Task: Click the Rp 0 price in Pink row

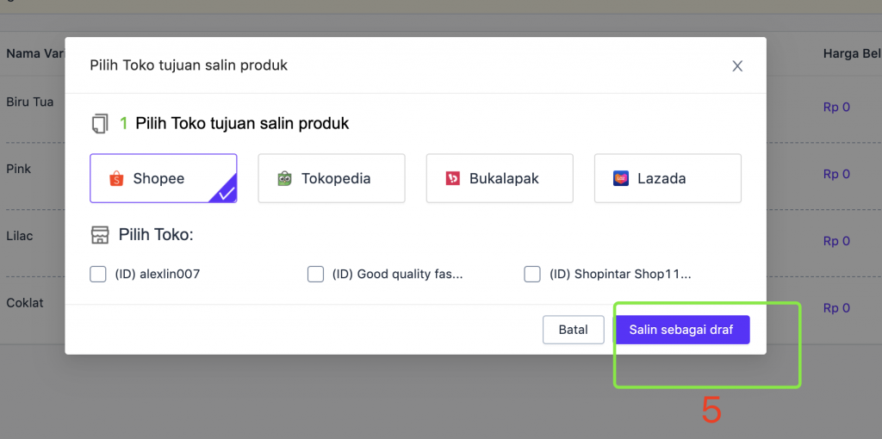Action: click(x=836, y=174)
